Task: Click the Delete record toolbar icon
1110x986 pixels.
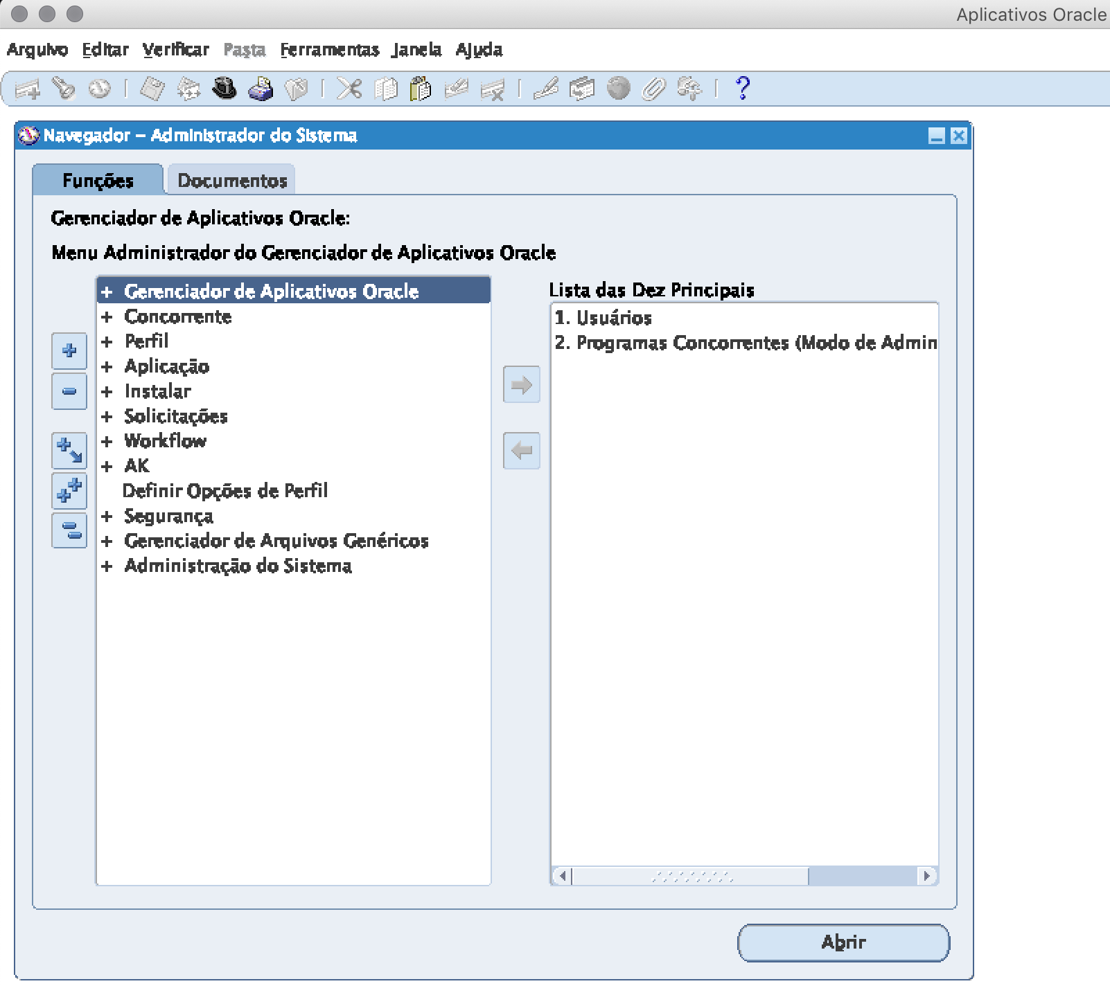Action: point(493,89)
